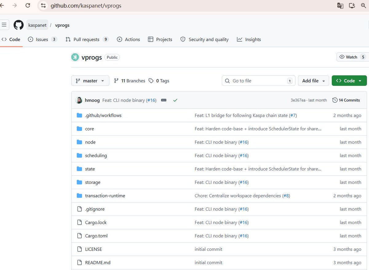
Task: Open the green Code dropdown button
Action: [349, 81]
